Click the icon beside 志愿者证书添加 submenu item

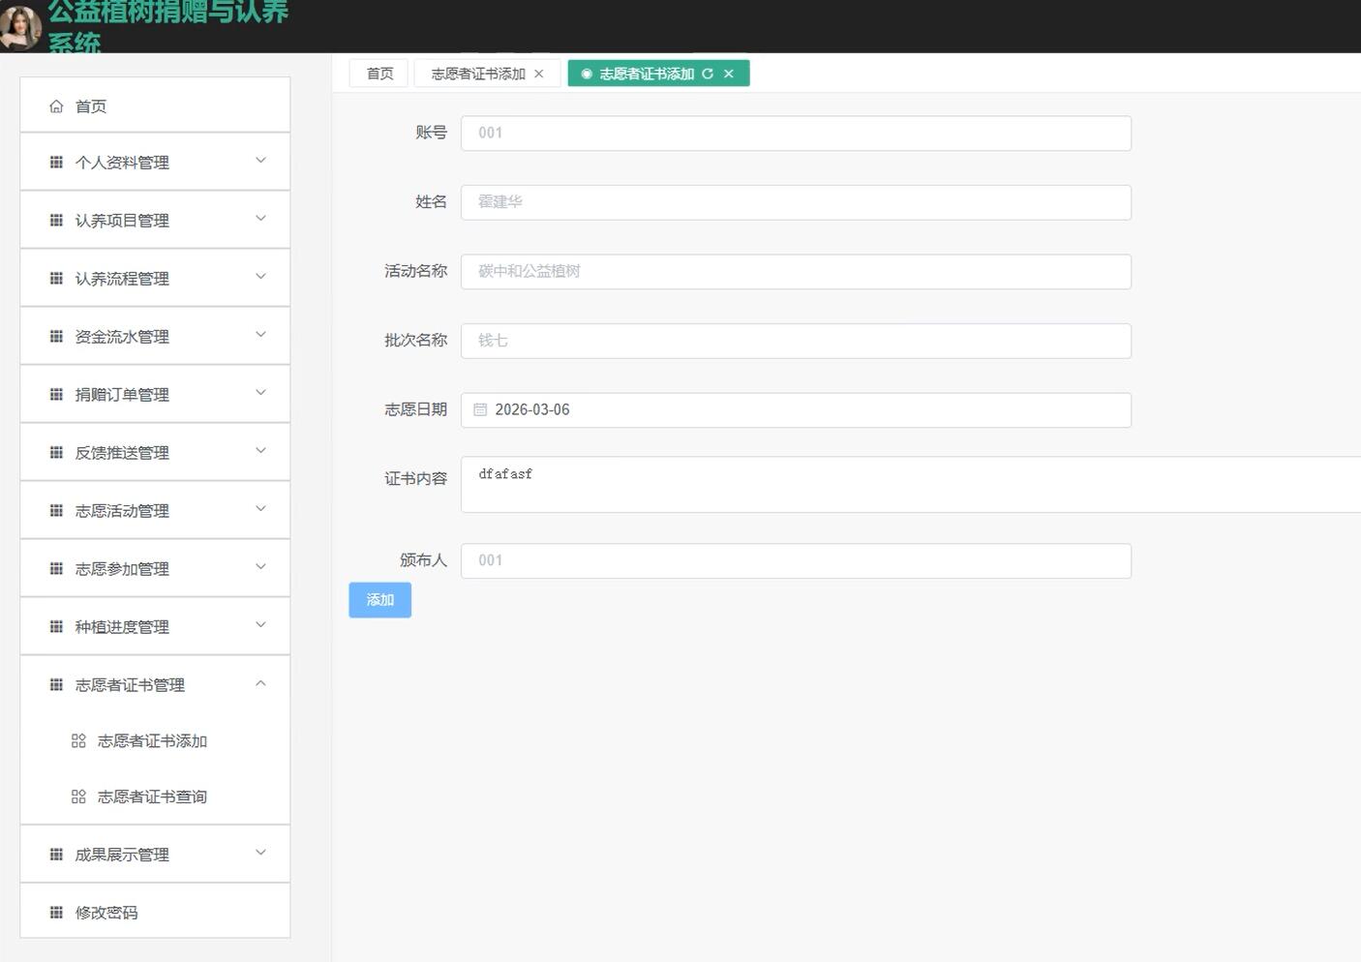pyautogui.click(x=78, y=741)
